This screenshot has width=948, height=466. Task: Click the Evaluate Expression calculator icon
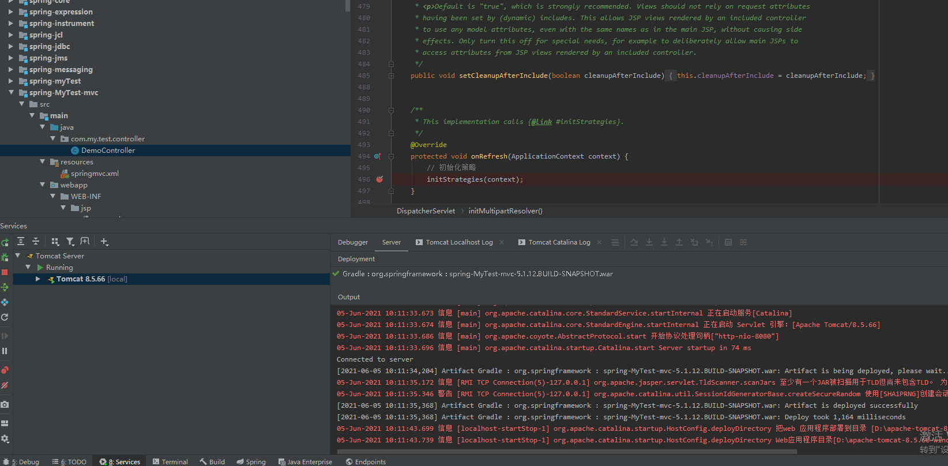click(x=728, y=242)
